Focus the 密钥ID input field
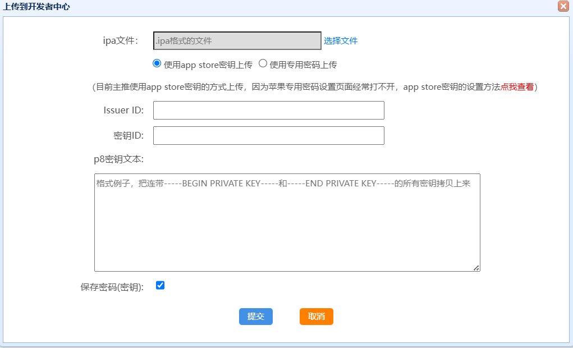Image resolution: width=573 pixels, height=348 pixels. coord(269,136)
